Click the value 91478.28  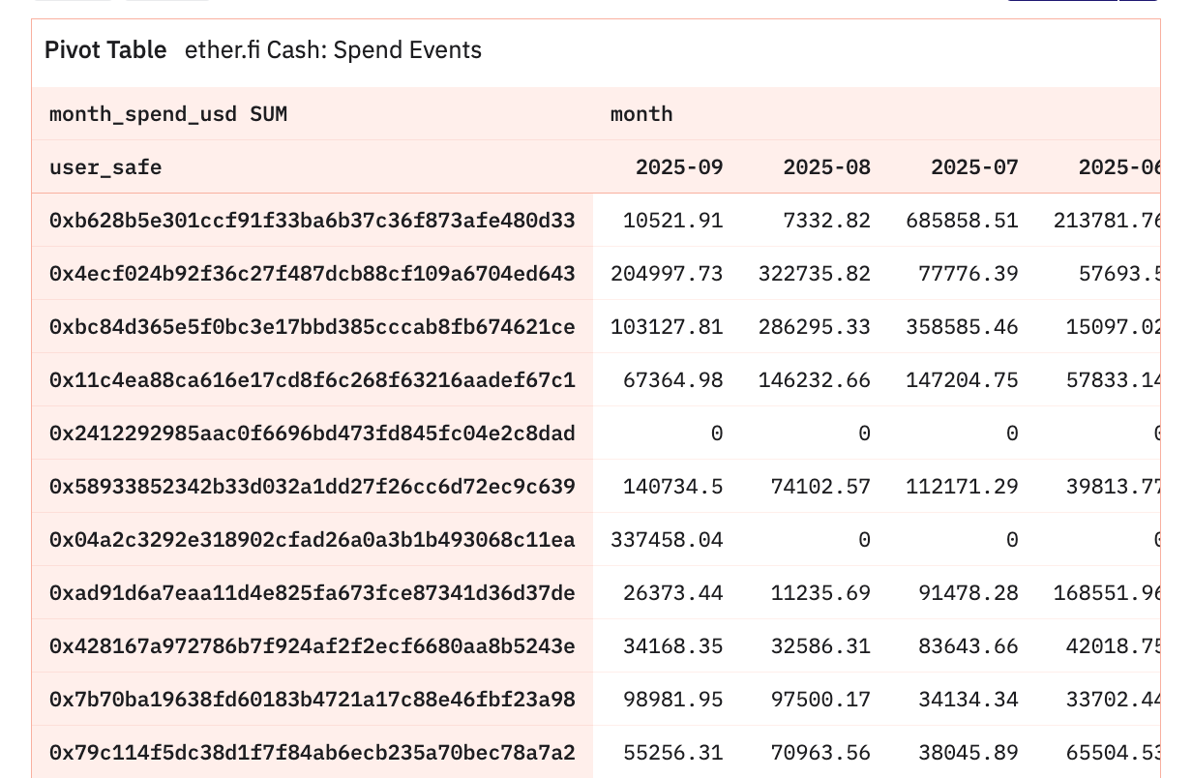coord(968,593)
